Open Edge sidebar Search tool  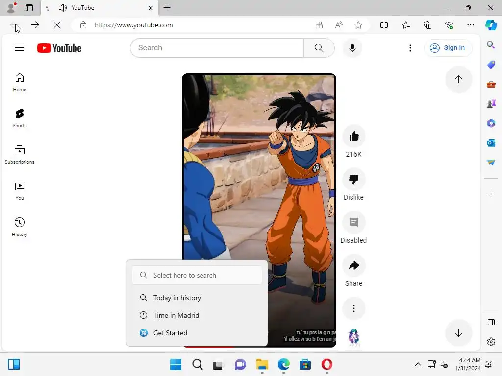tap(491, 45)
